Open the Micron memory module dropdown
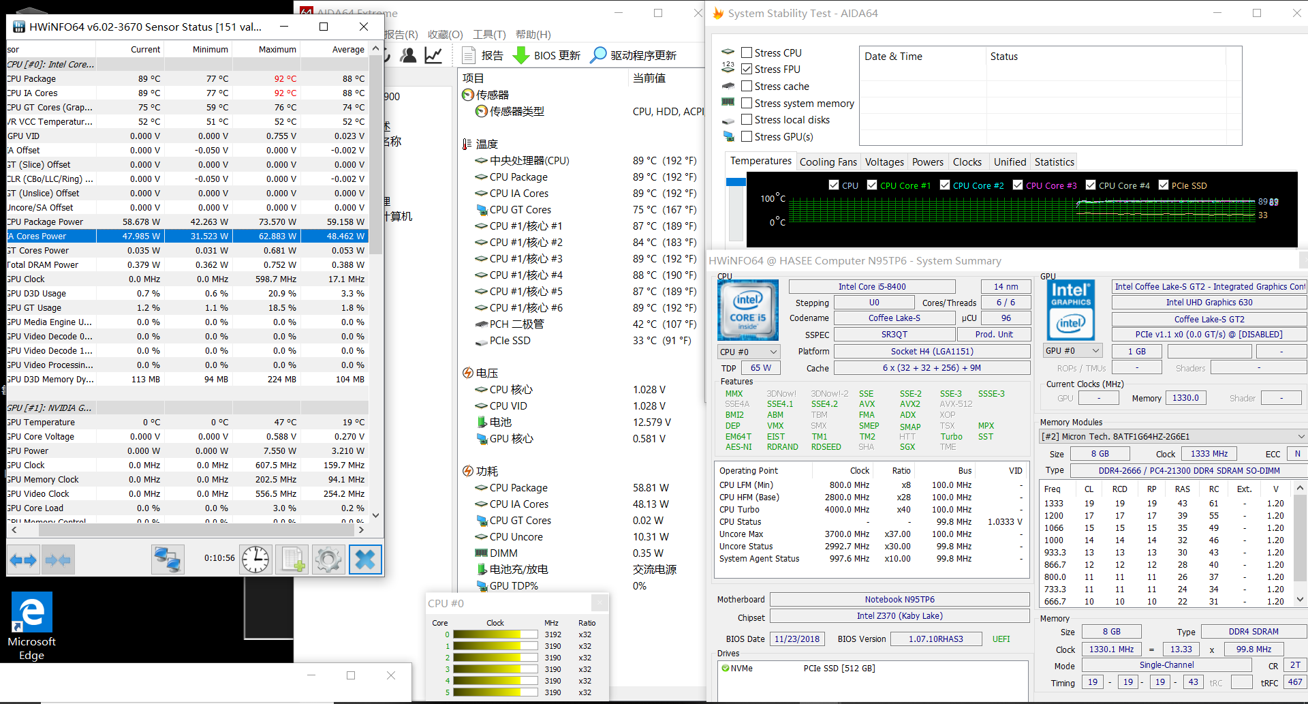This screenshot has height=704, width=1308. [x=1301, y=436]
